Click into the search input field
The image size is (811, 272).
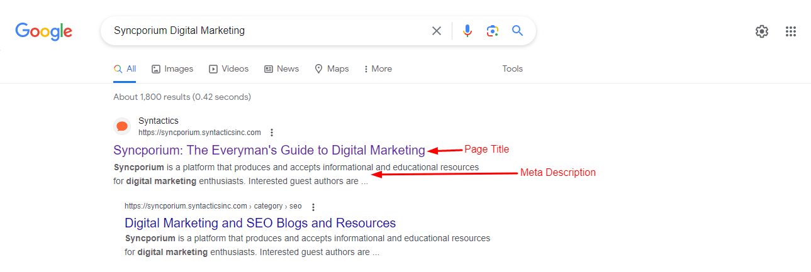(264, 31)
